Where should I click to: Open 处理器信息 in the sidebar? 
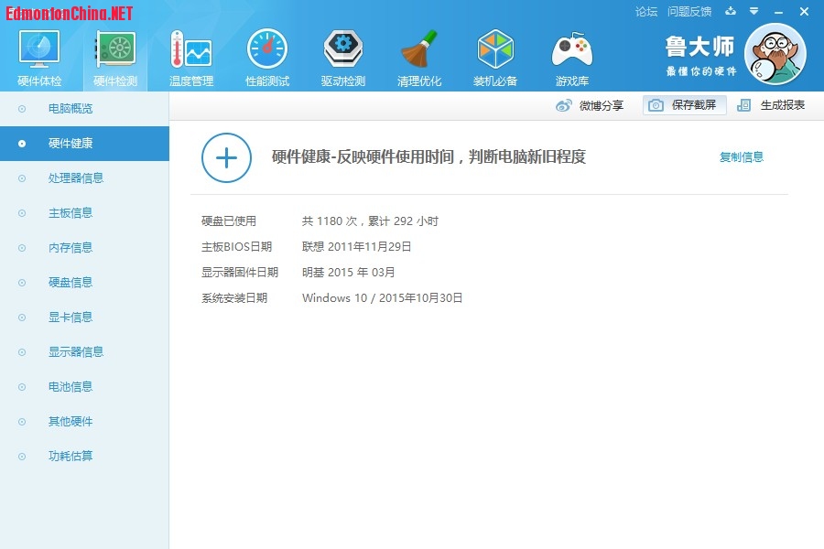pos(76,178)
